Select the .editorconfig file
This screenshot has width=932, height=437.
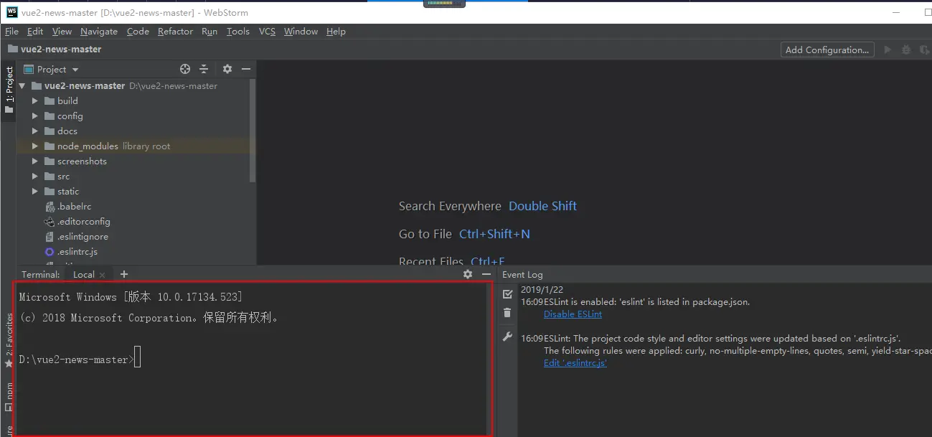[83, 221]
